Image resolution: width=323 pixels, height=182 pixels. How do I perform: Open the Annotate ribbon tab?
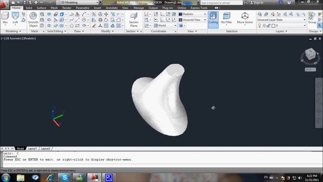[112, 8]
